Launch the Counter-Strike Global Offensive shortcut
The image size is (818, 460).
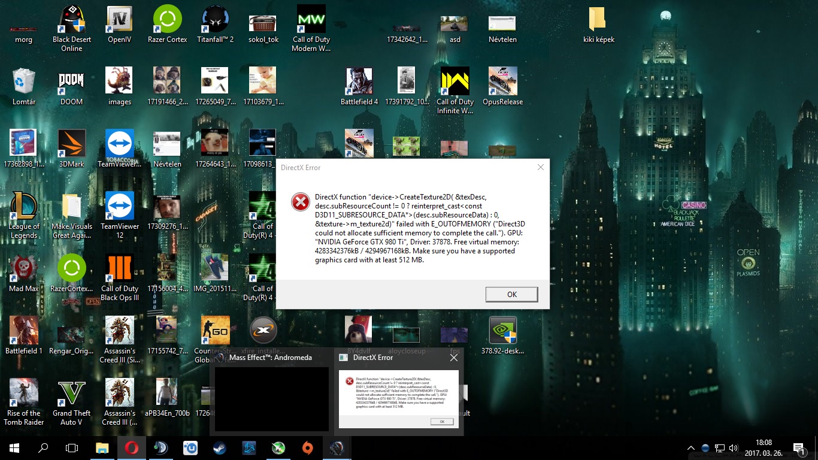[x=216, y=340]
